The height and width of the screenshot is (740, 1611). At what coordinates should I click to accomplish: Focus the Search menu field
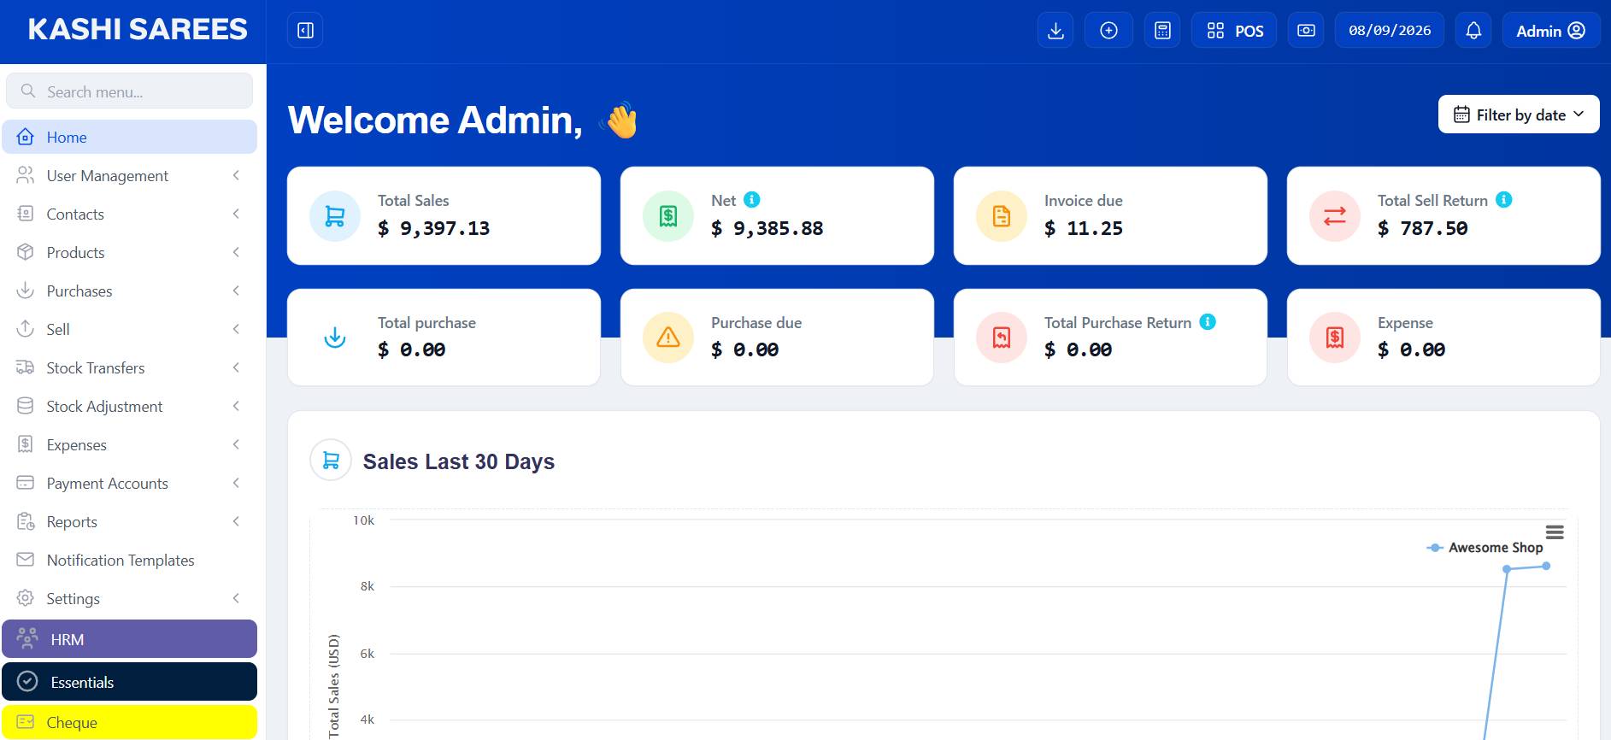click(130, 91)
